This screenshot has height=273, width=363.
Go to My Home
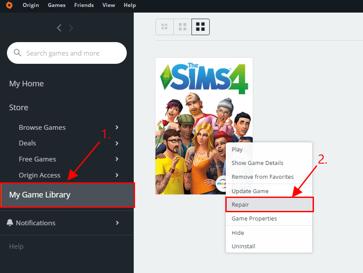pyautogui.click(x=26, y=83)
